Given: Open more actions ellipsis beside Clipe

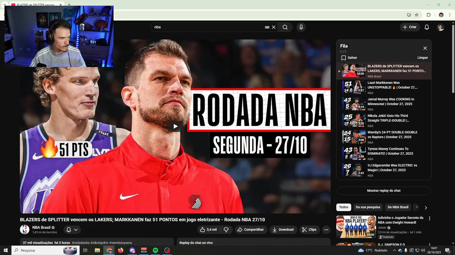Looking at the screenshot, I should point(326,229).
